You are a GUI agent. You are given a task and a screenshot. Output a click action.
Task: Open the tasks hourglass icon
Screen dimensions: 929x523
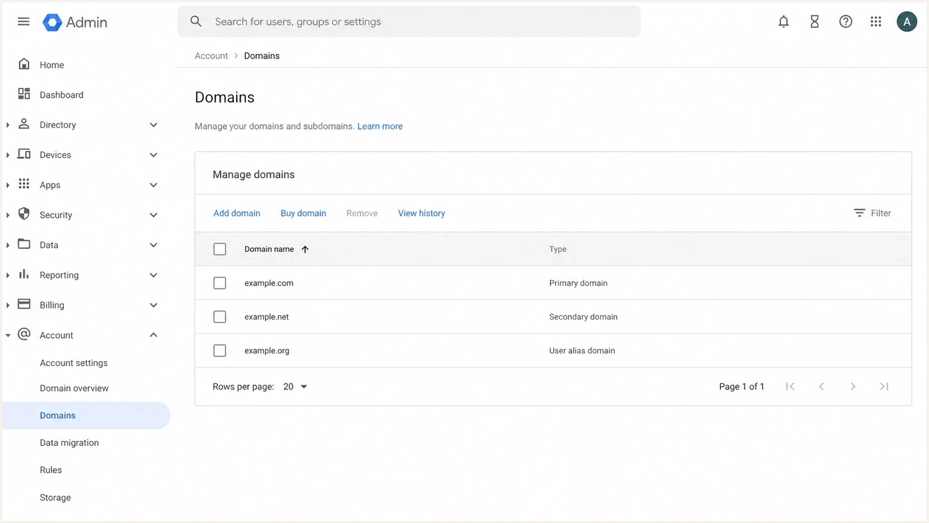815,22
